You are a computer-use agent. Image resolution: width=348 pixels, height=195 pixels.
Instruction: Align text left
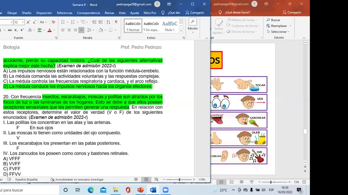(x=63, y=30)
